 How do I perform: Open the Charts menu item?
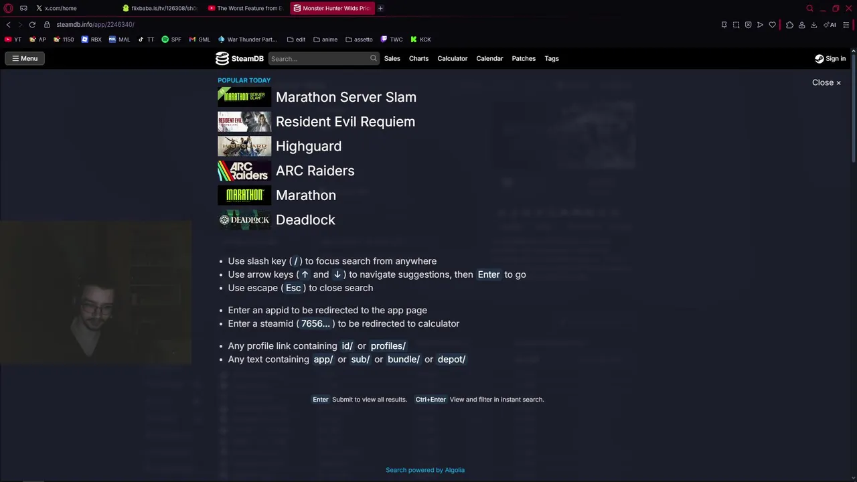418,58
